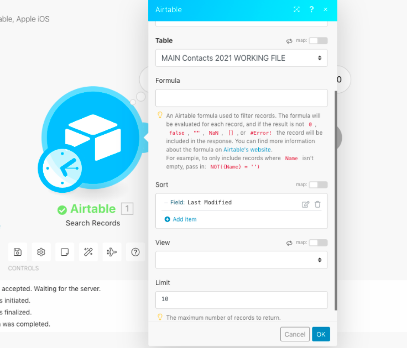Click the dialog's vertical scrollbar
The width and height of the screenshot is (407, 348).
tap(336, 201)
